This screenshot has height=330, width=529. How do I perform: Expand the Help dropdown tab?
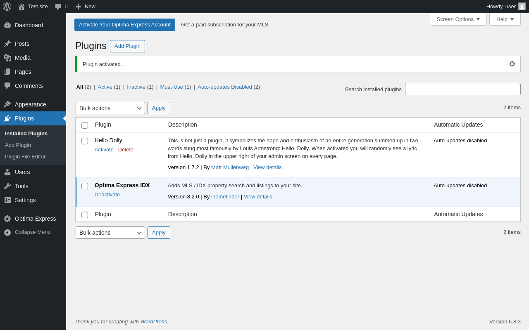tap(505, 19)
